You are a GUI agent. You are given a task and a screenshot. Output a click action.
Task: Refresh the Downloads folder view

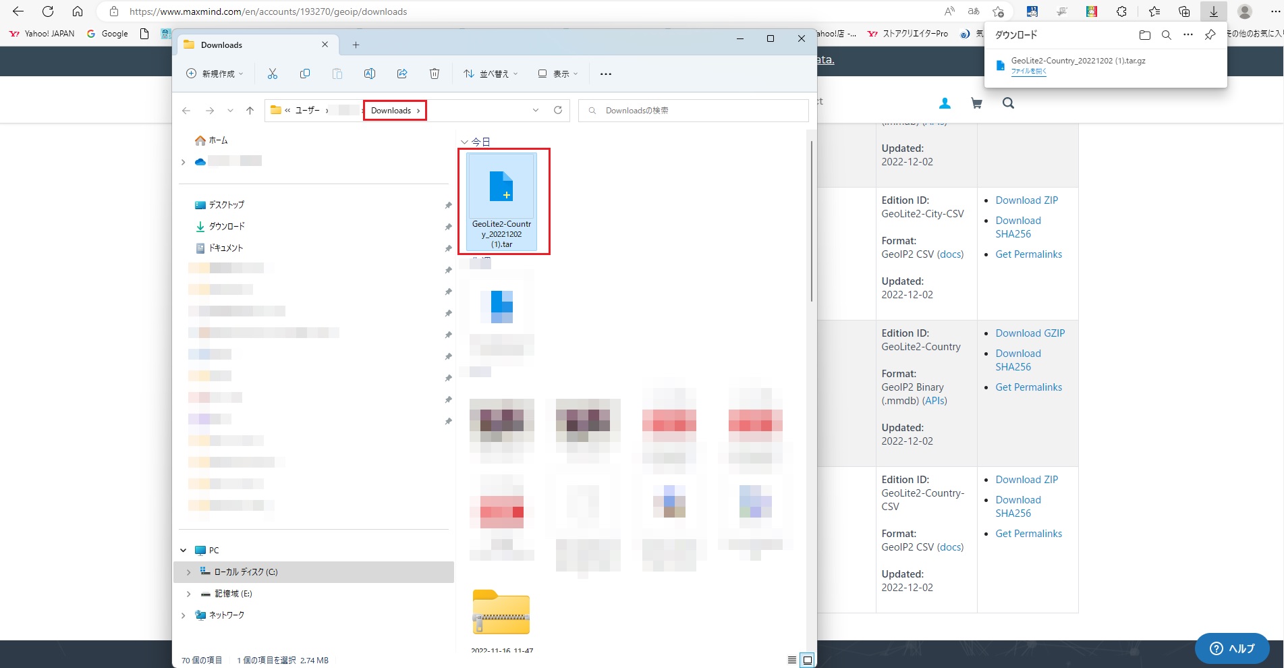coord(558,110)
